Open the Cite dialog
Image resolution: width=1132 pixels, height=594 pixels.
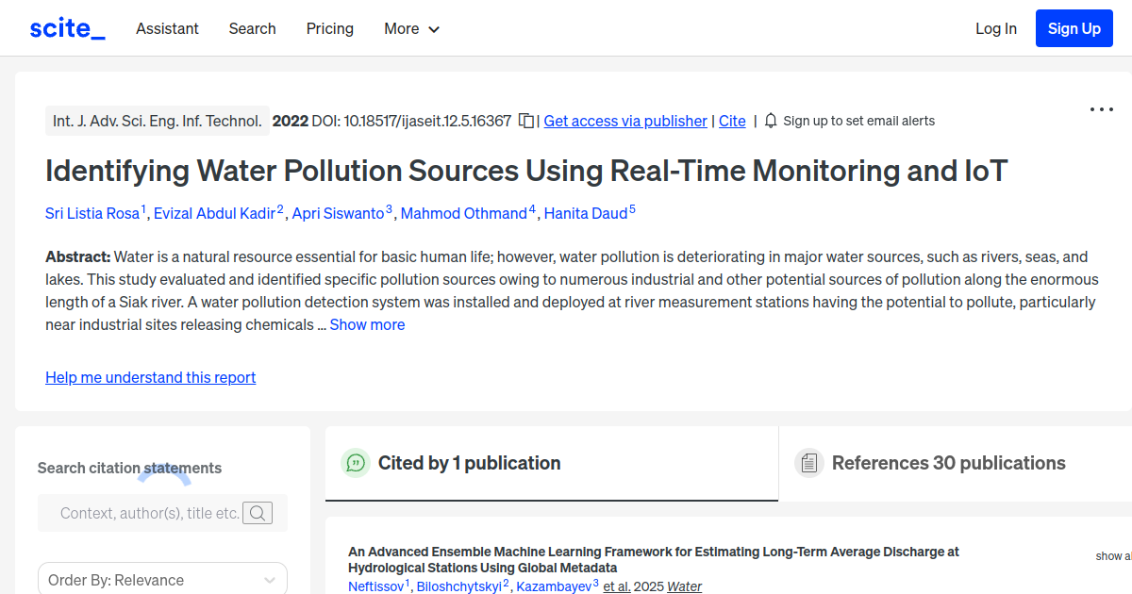732,121
